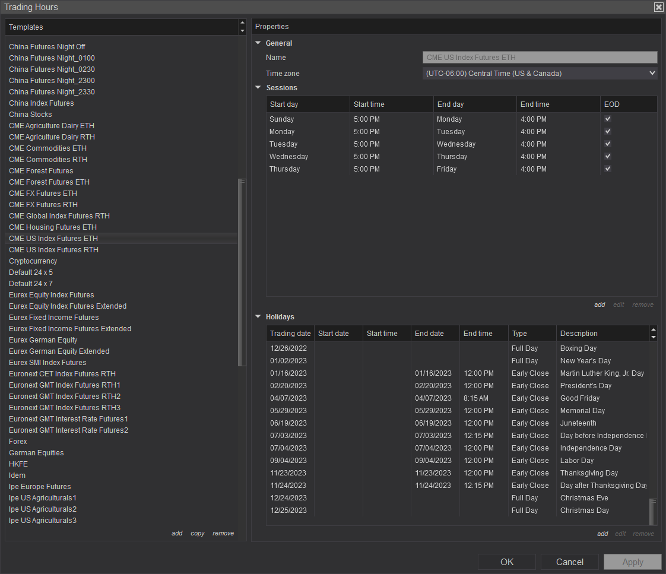The width and height of the screenshot is (666, 574).
Task: Select the Forex template
Action: pos(18,441)
